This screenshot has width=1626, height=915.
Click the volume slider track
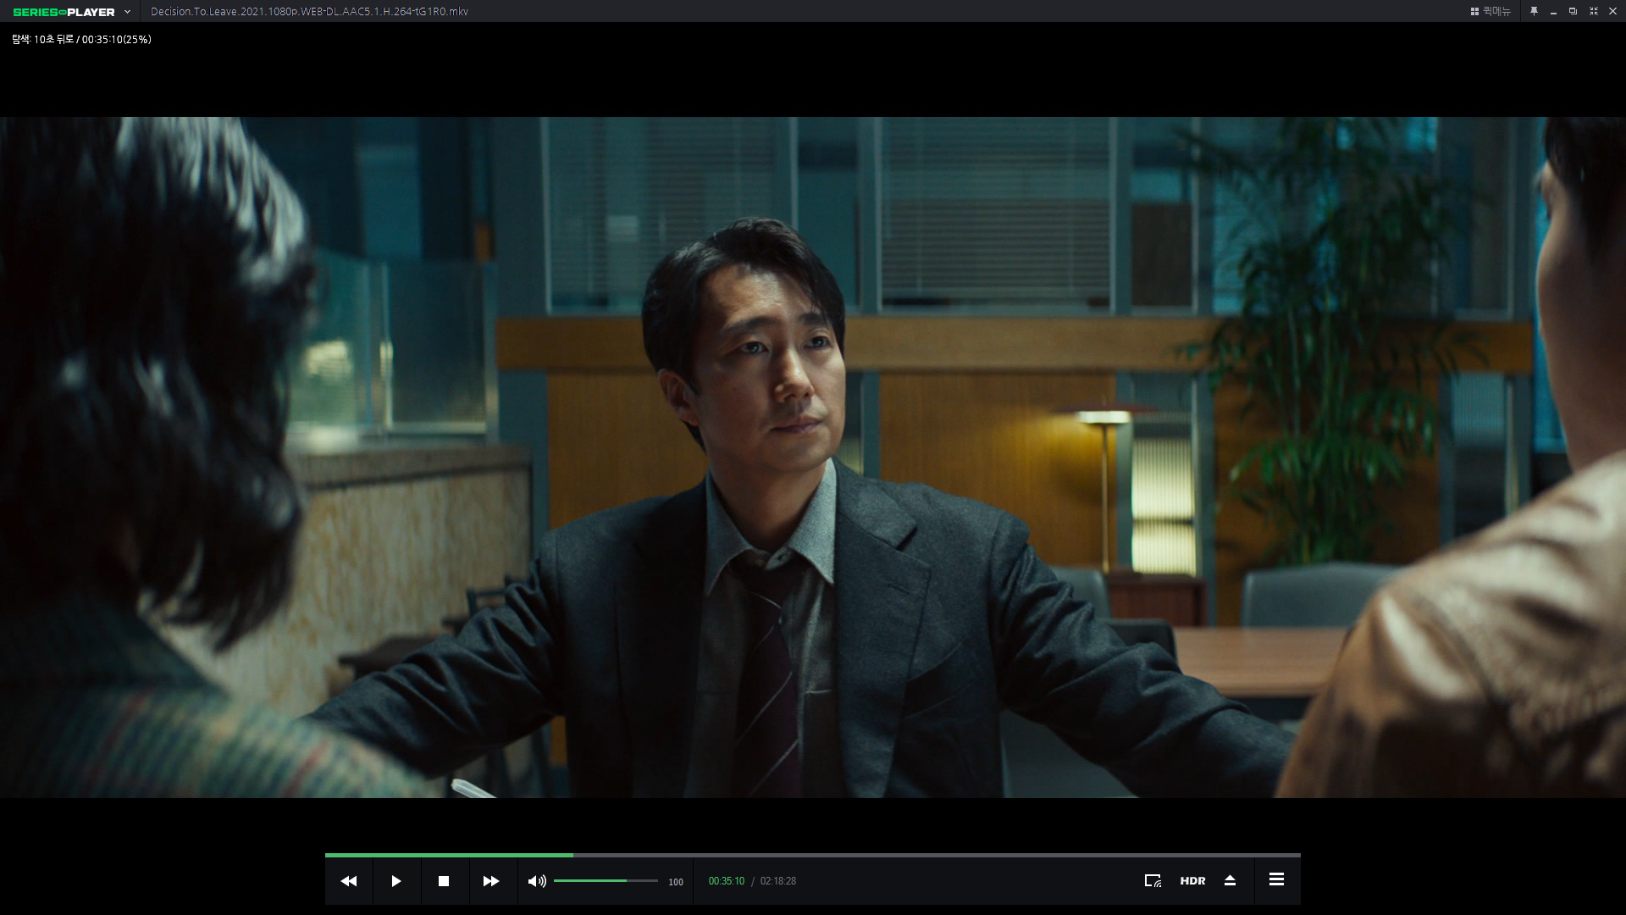606,881
